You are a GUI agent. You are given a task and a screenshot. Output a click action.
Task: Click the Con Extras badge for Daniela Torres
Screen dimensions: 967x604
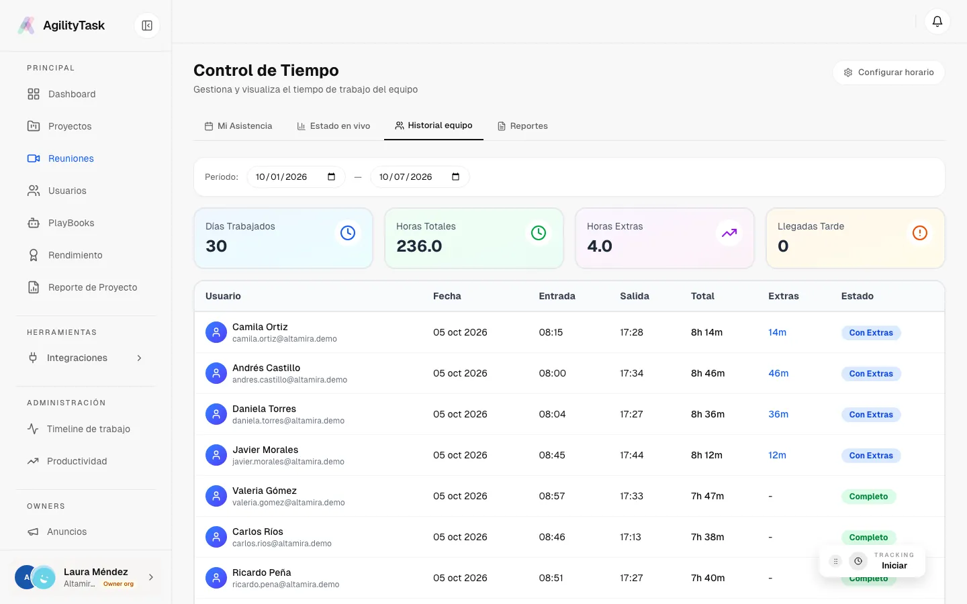coord(871,415)
